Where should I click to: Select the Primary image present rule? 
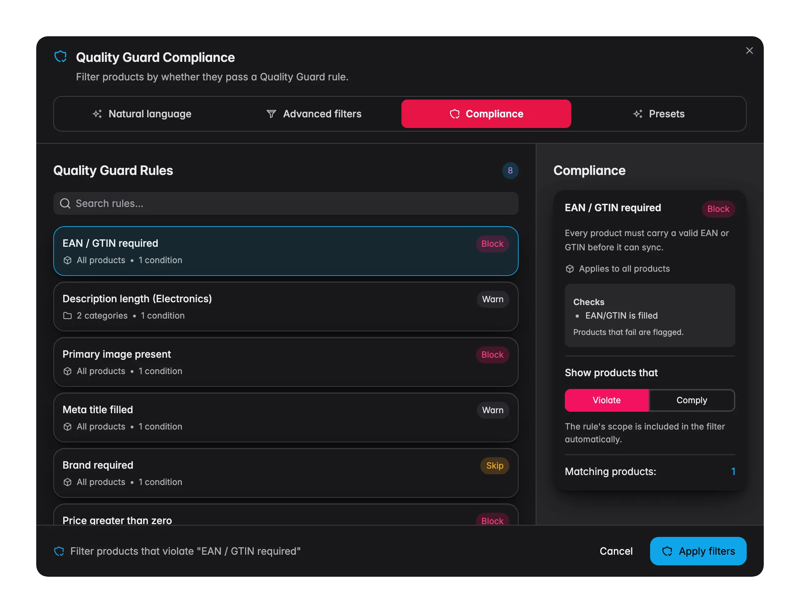click(286, 362)
